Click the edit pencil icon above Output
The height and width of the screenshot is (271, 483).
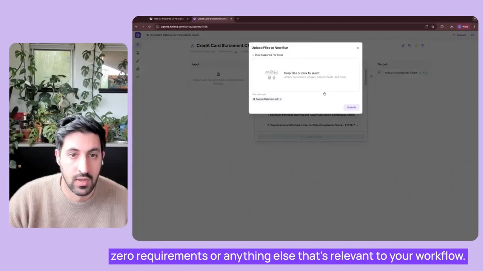pos(403,45)
